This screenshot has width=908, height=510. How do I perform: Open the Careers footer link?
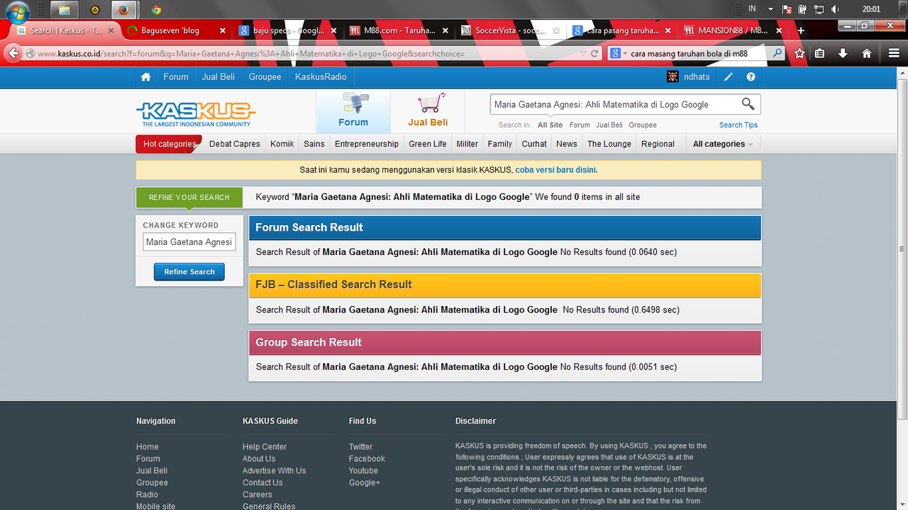tap(257, 494)
